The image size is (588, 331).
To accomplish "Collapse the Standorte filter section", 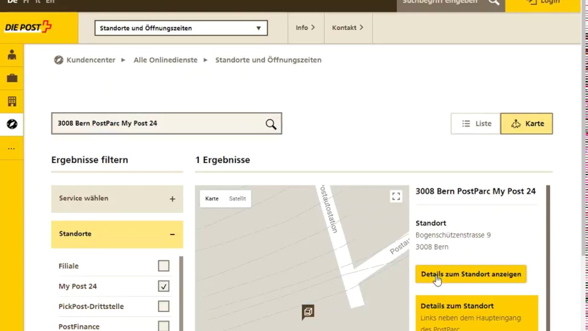I will coord(117,234).
